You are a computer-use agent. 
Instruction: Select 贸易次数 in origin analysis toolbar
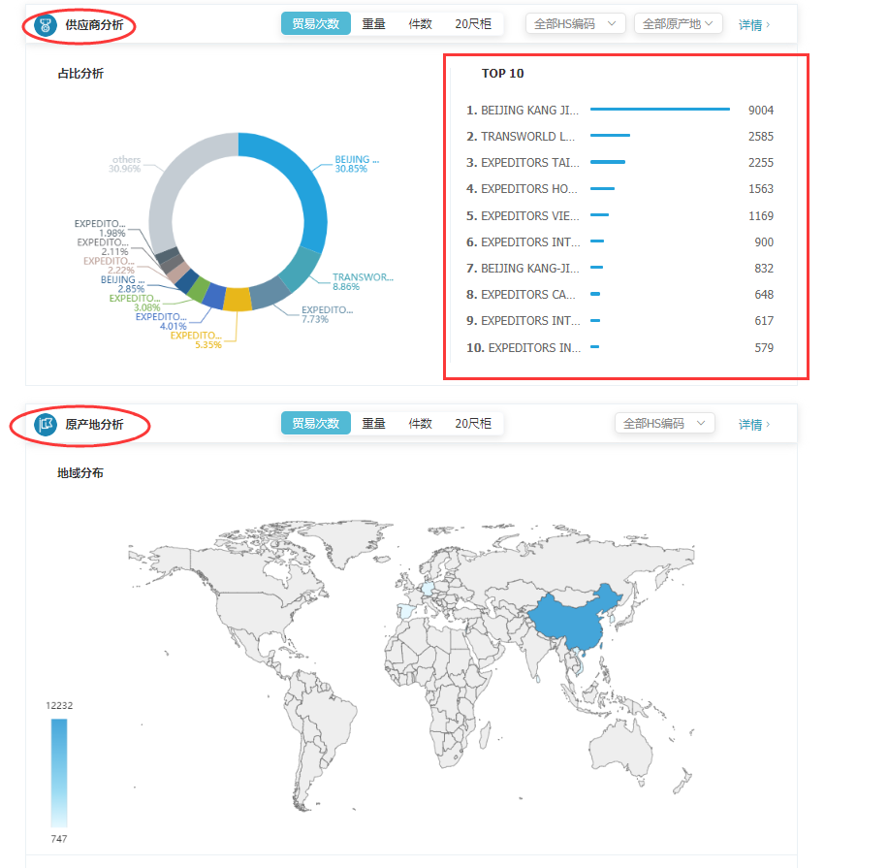tap(315, 423)
